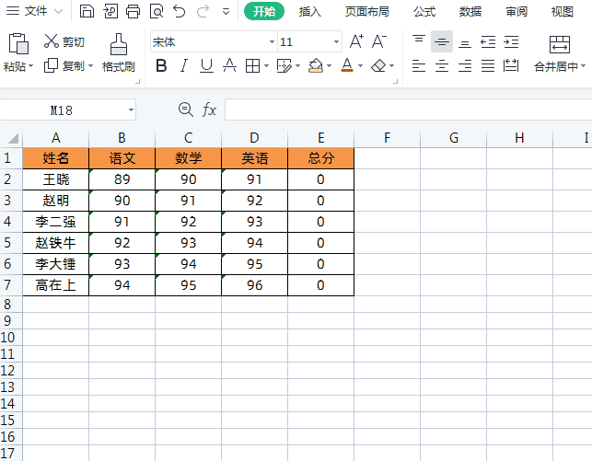Click the Save icon in quick toolbar
This screenshot has height=461, width=592.
click(x=87, y=11)
